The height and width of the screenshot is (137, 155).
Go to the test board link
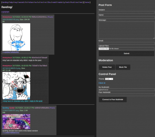pos(81,2)
